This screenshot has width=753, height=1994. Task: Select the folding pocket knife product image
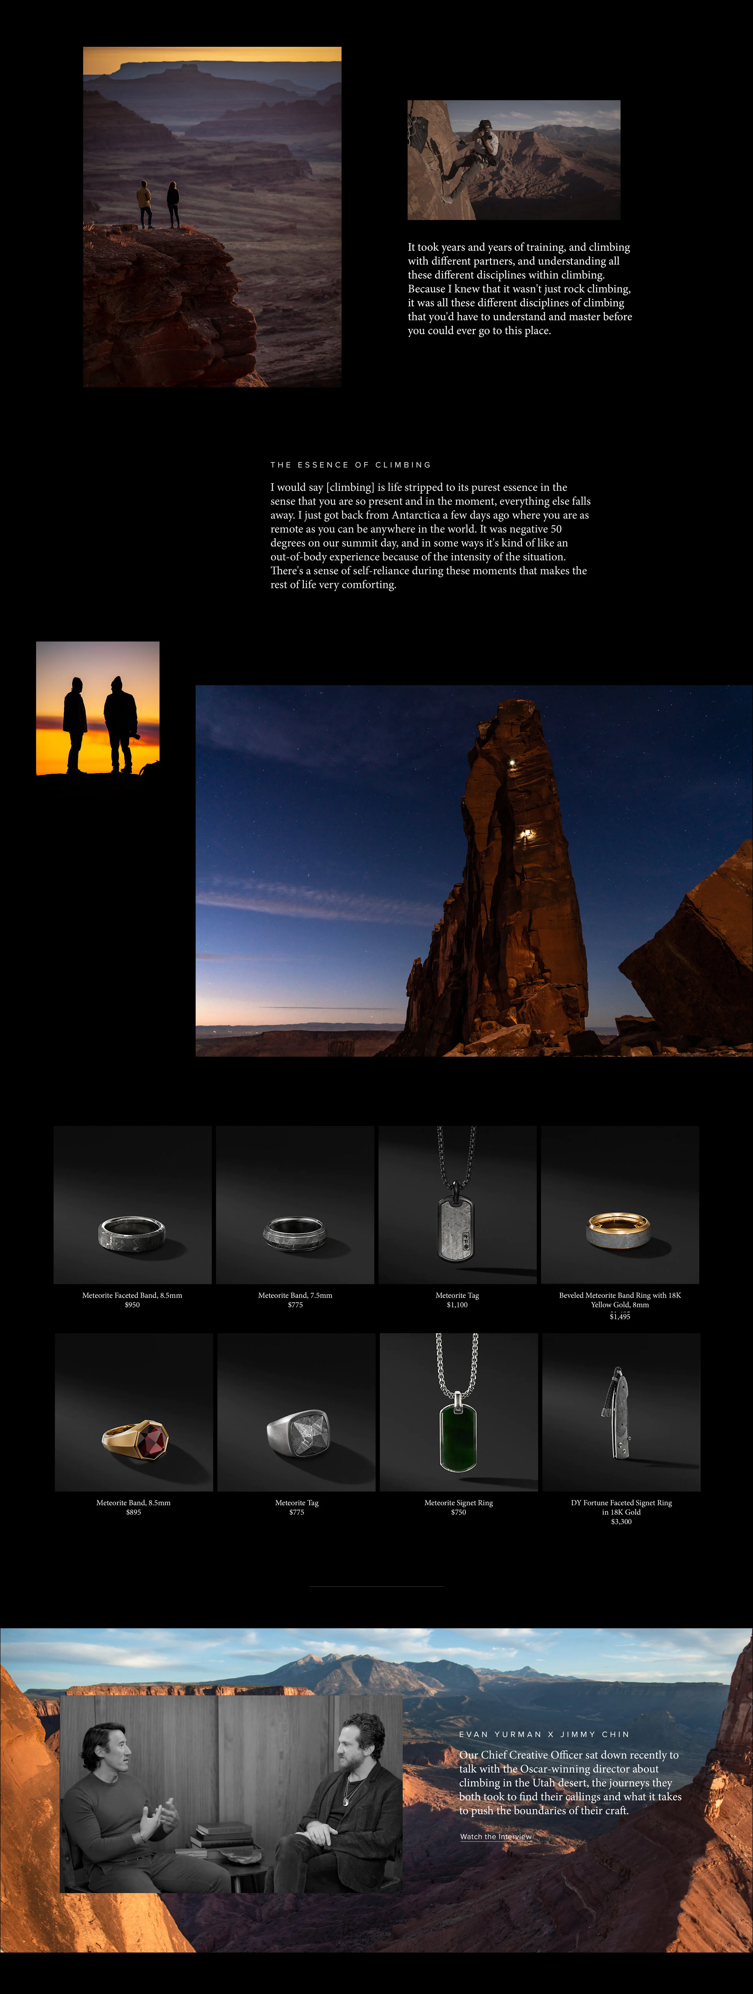[621, 1412]
